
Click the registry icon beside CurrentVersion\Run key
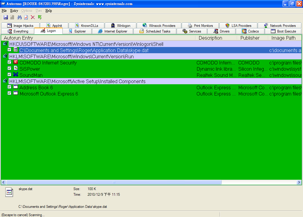click(x=5, y=56)
